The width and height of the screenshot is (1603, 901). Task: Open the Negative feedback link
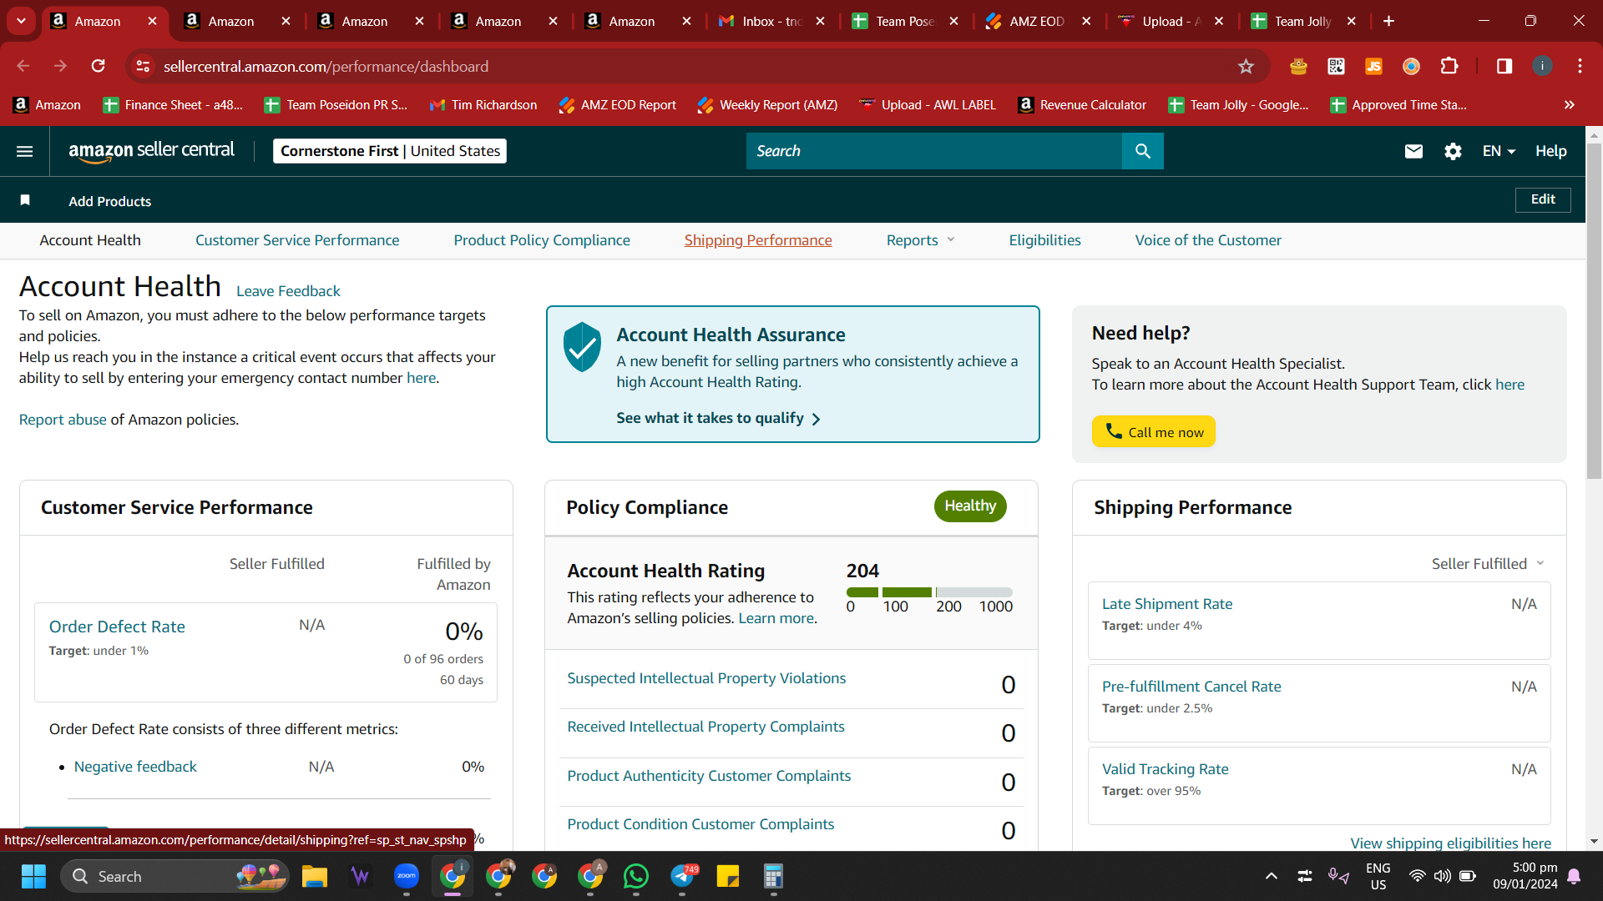coord(135,767)
